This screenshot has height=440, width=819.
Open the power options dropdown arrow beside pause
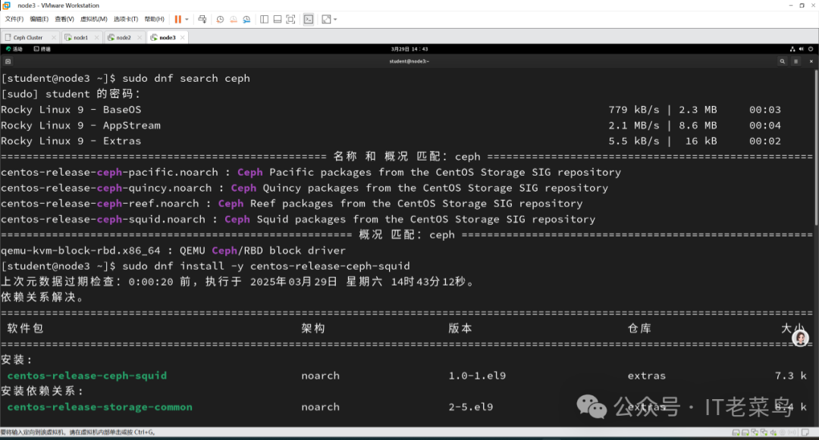(187, 19)
